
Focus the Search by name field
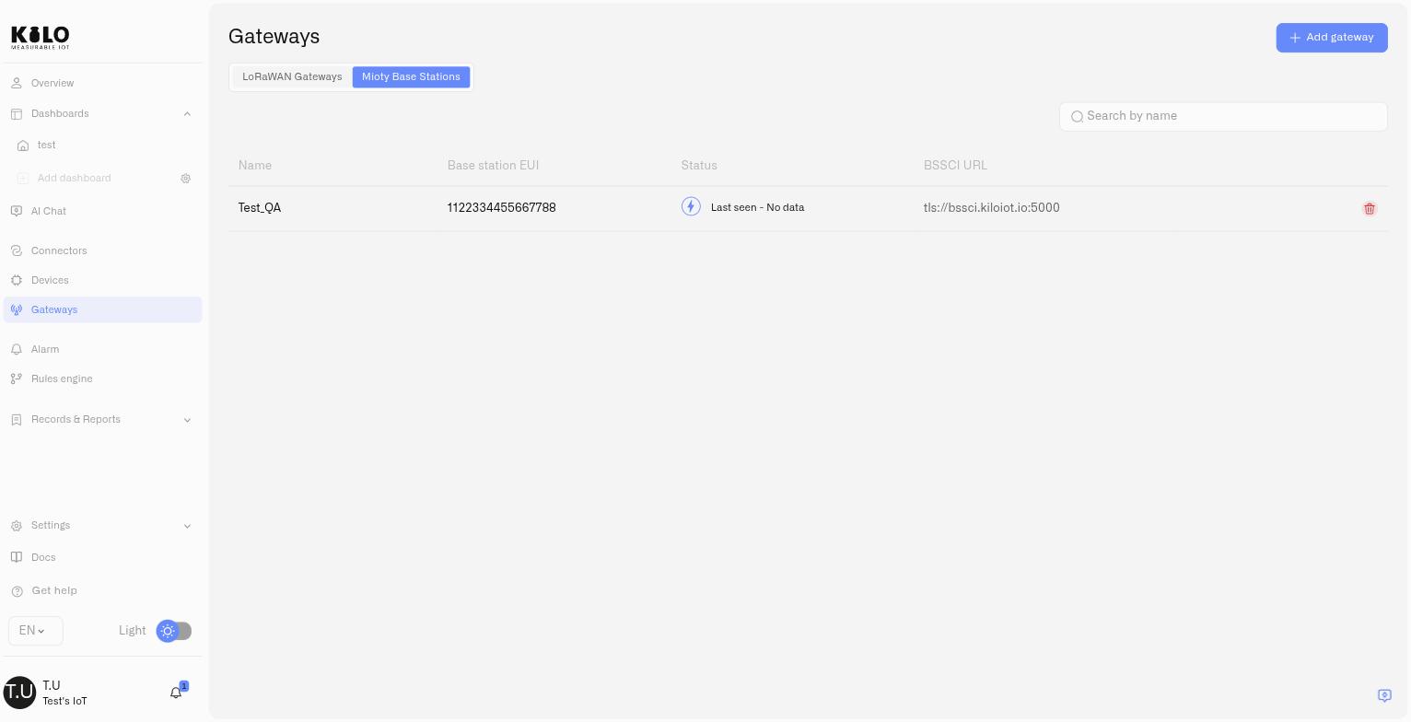tap(1223, 117)
